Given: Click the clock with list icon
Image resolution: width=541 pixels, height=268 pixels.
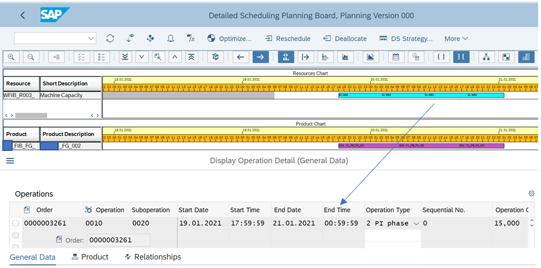Looking at the screenshot, I should click(x=416, y=57).
